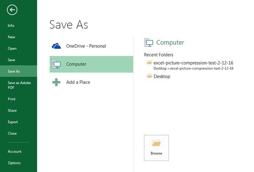Choose Export from the sidebar
The image size is (254, 172).
pos(13,122)
